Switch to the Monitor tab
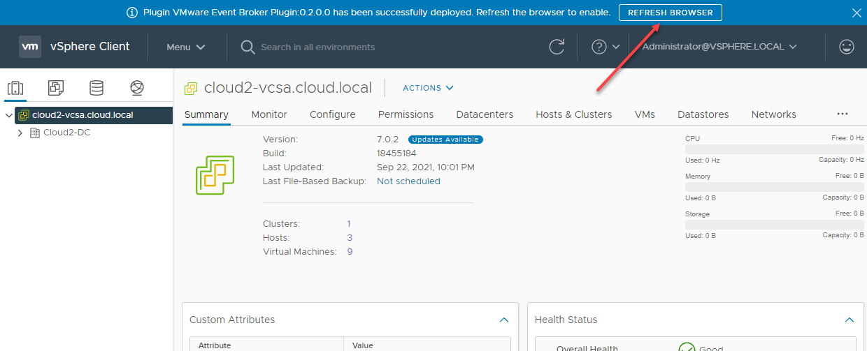Image resolution: width=867 pixels, height=351 pixels. [269, 114]
